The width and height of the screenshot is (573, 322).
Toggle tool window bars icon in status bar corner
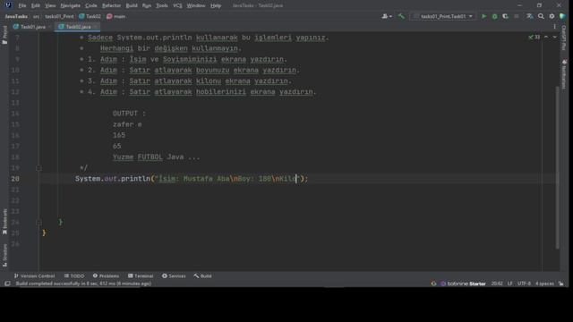click(x=7, y=284)
